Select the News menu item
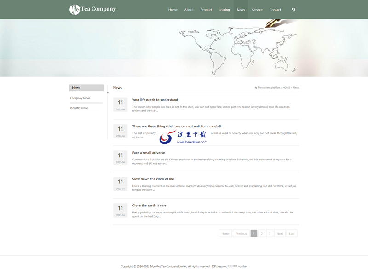The width and height of the screenshot is (368, 275). click(240, 9)
